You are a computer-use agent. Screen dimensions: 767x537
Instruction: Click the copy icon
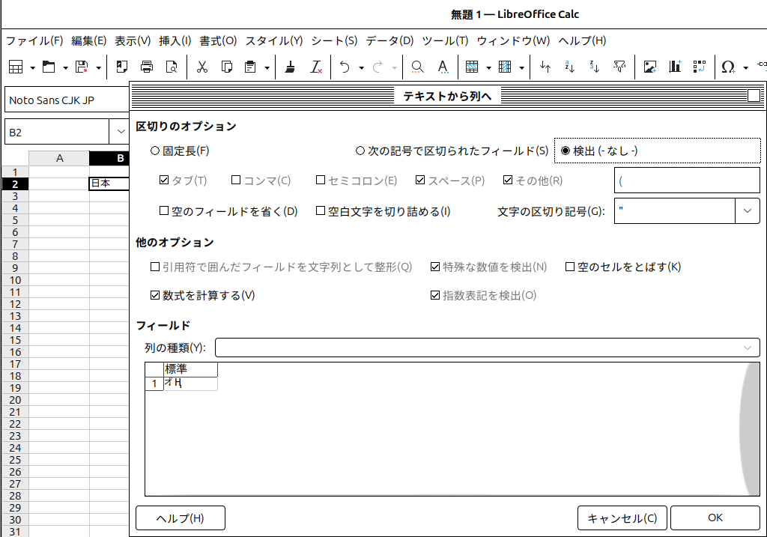pos(226,67)
